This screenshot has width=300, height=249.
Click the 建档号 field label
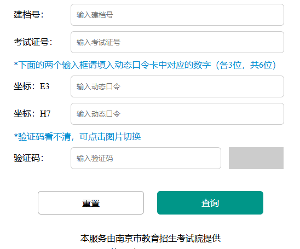click(28, 15)
